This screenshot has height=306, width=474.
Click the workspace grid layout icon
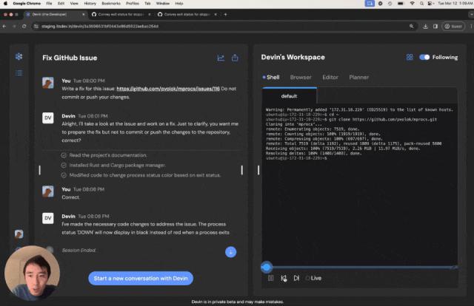[x=410, y=57]
